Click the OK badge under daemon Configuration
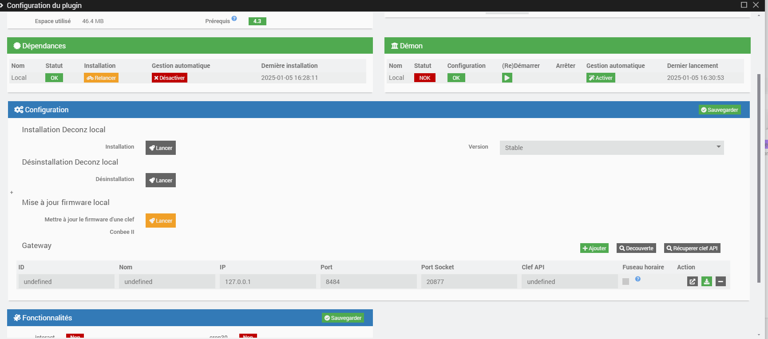The height and width of the screenshot is (339, 768). (456, 78)
